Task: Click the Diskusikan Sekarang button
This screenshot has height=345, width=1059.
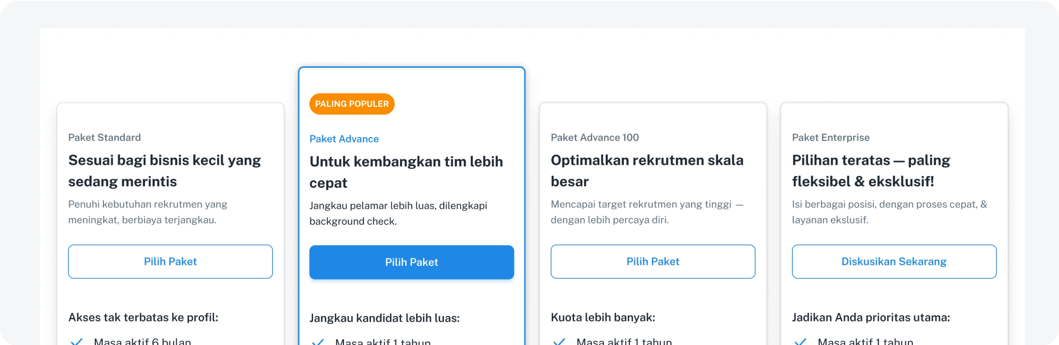Action: (x=894, y=262)
